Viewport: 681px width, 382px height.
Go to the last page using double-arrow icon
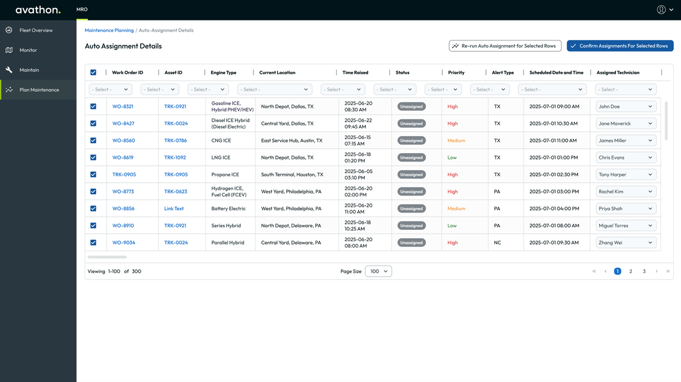668,272
